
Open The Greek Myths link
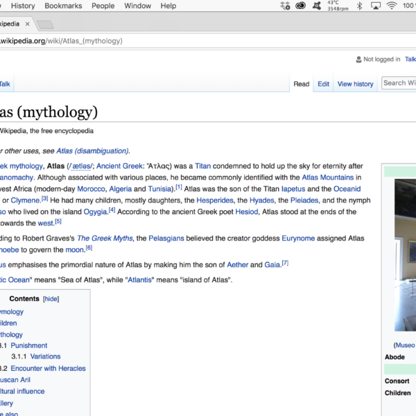[105, 238]
